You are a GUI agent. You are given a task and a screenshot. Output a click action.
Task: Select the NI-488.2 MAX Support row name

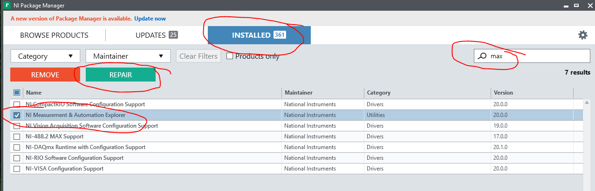coord(55,136)
